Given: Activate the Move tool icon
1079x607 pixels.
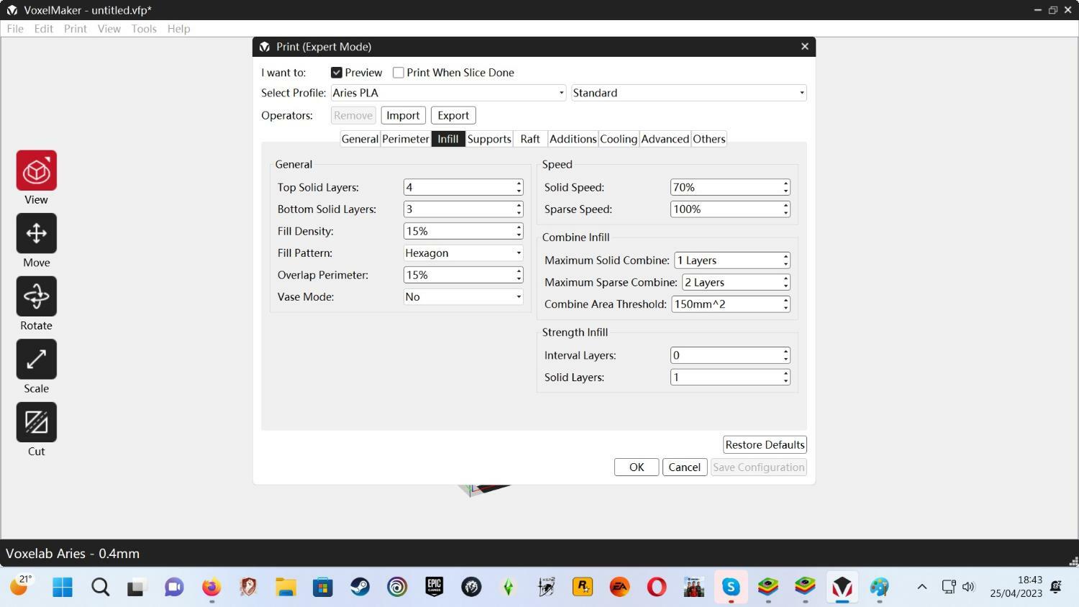Looking at the screenshot, I should [37, 233].
